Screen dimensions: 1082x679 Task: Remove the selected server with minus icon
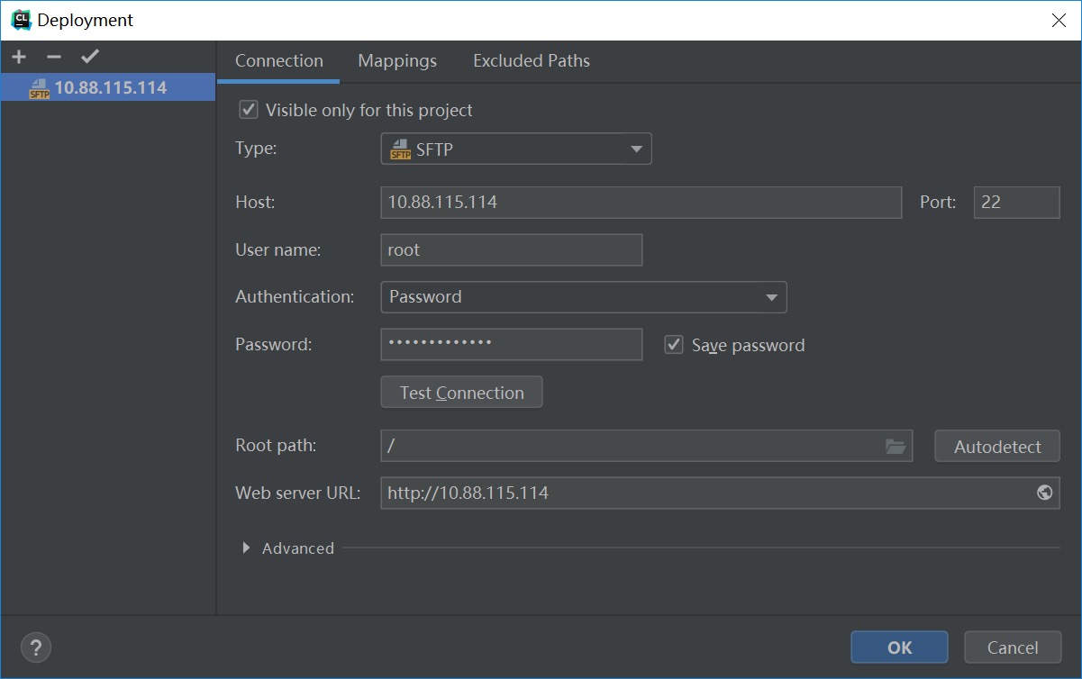[x=54, y=58]
